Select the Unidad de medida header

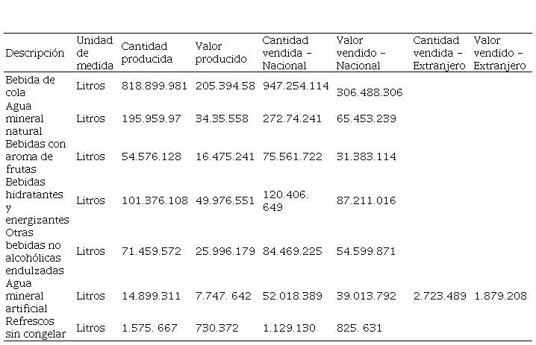(x=95, y=53)
